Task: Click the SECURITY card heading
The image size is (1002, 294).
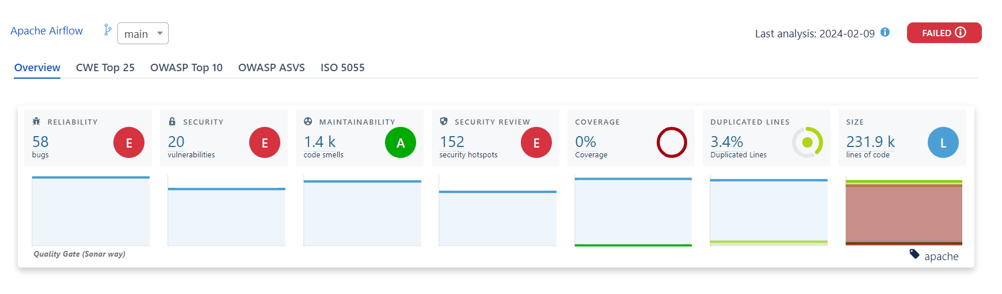Action: pyautogui.click(x=203, y=122)
